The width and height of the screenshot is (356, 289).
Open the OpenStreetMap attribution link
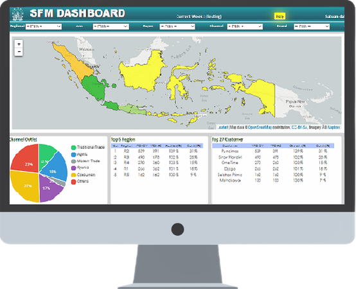point(260,128)
